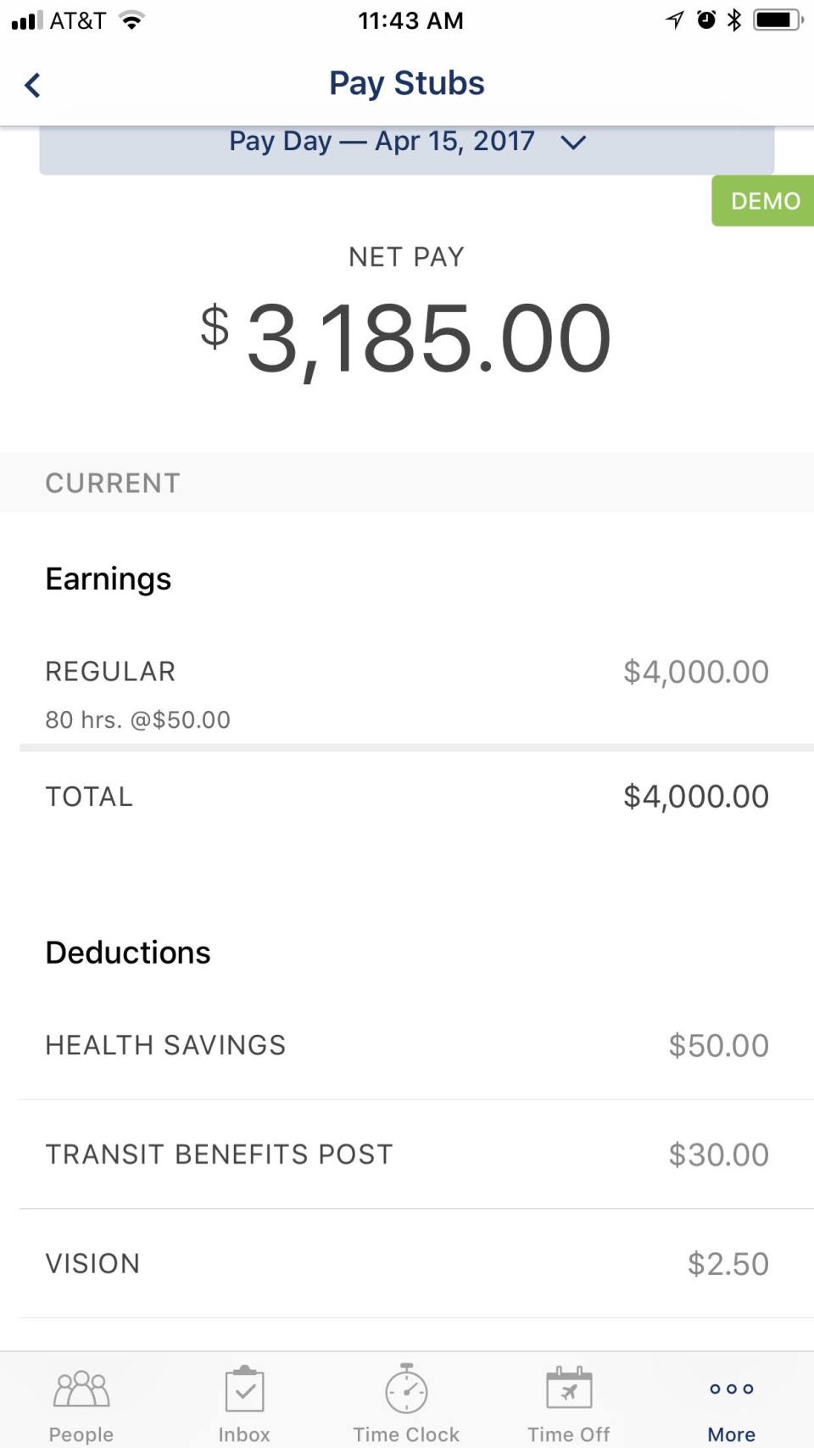Select the Time Clock tab label
Viewport: 814px width, 1448px height.
[406, 1434]
